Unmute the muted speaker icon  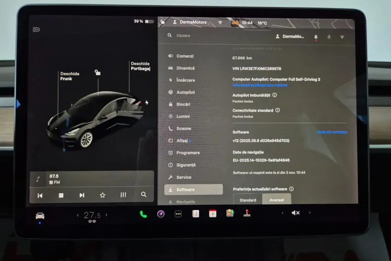(295, 213)
